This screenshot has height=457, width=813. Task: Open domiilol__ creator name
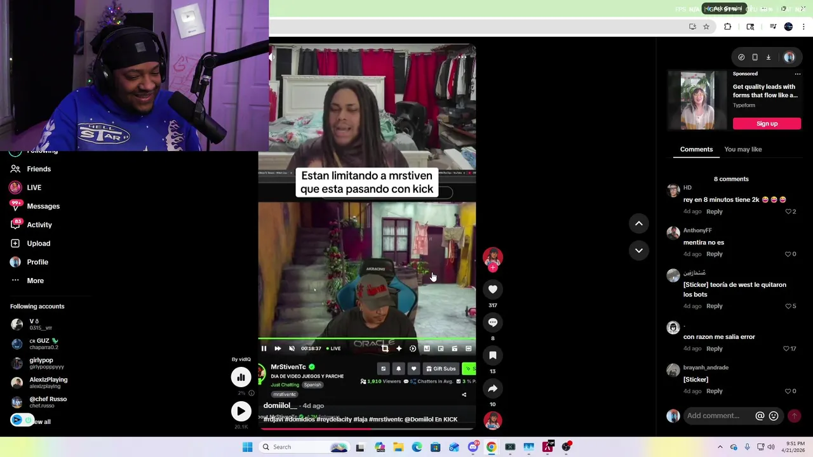tap(281, 406)
